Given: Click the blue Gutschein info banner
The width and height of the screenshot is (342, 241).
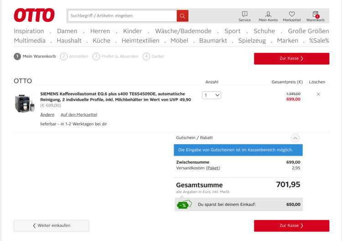Looking at the screenshot, I should [x=238, y=150].
